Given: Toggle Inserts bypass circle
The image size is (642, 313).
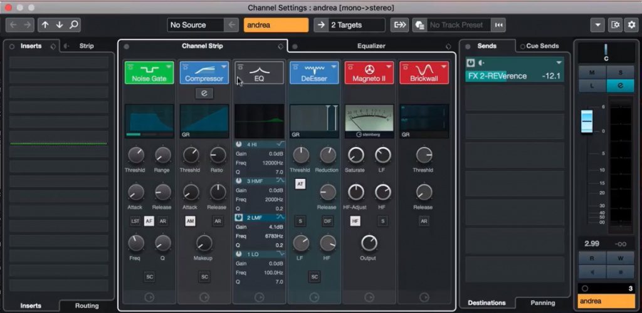Looking at the screenshot, I should coord(12,46).
